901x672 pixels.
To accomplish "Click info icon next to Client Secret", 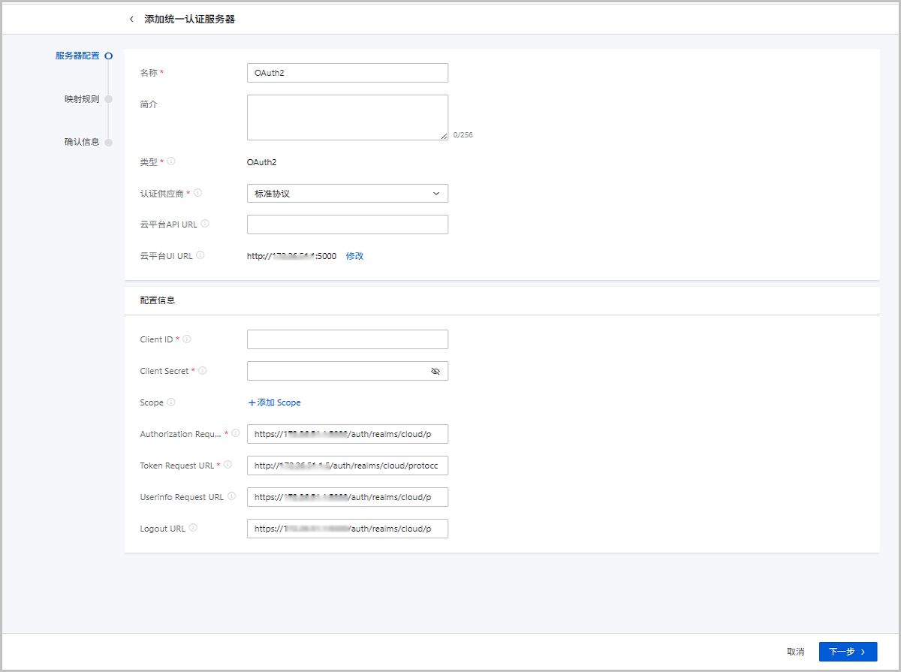I will pyautogui.click(x=203, y=371).
